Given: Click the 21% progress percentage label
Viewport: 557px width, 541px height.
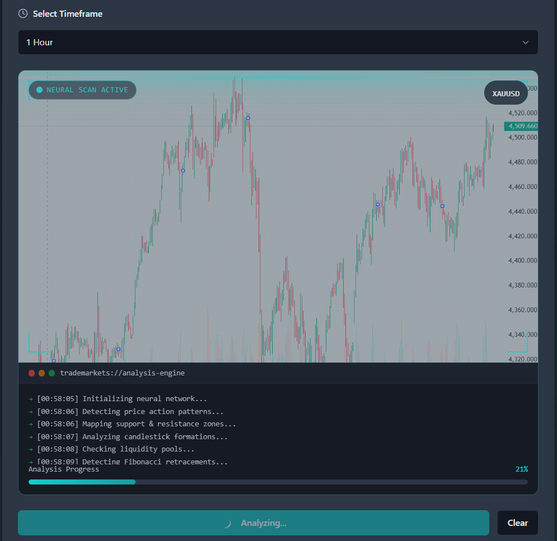Looking at the screenshot, I should pyautogui.click(x=521, y=469).
